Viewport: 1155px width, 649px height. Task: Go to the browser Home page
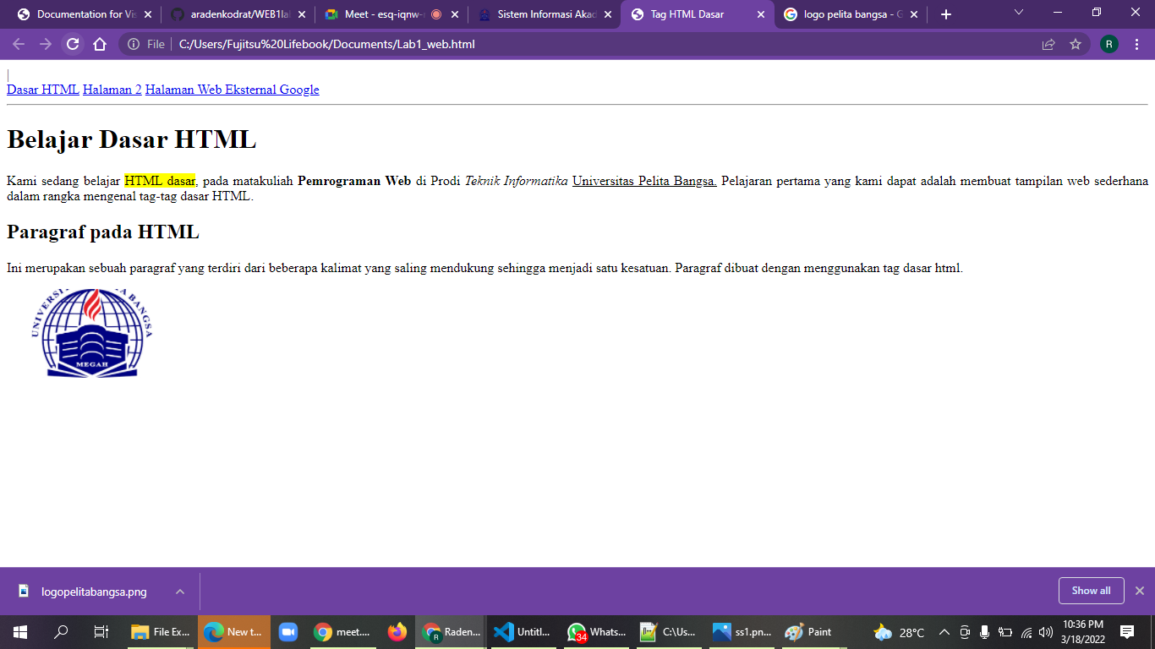[100, 44]
